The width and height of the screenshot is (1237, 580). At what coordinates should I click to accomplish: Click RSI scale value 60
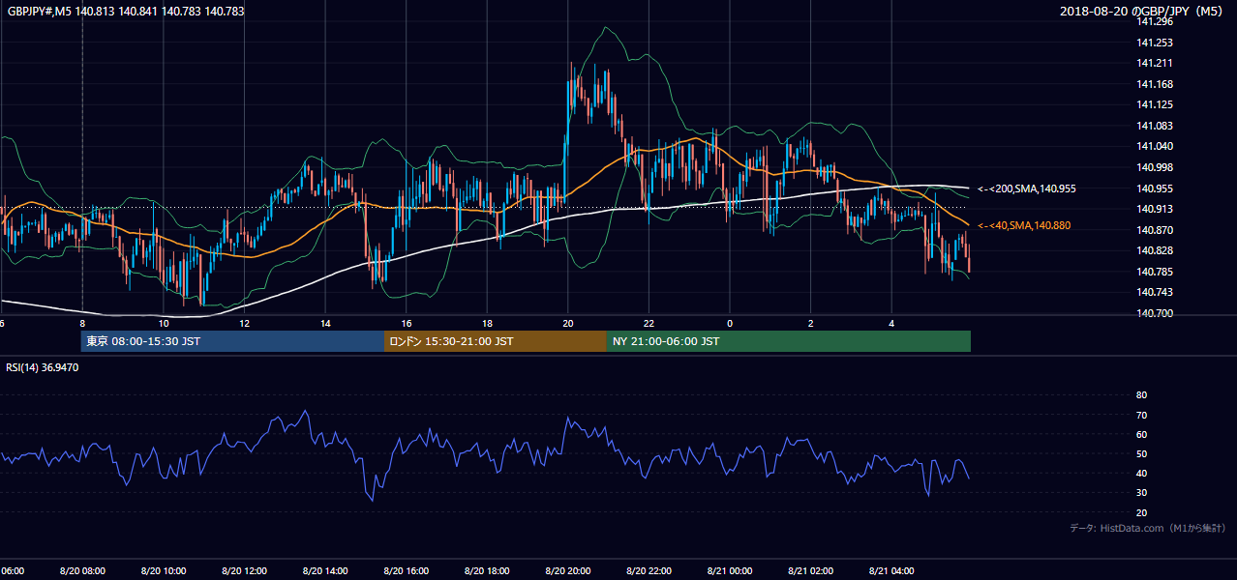1141,434
